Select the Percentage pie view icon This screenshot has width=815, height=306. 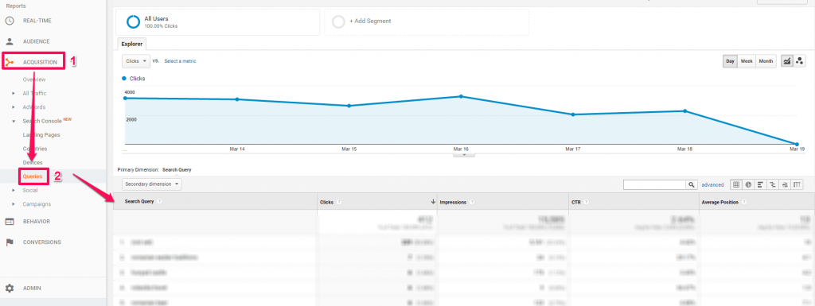[x=748, y=184]
